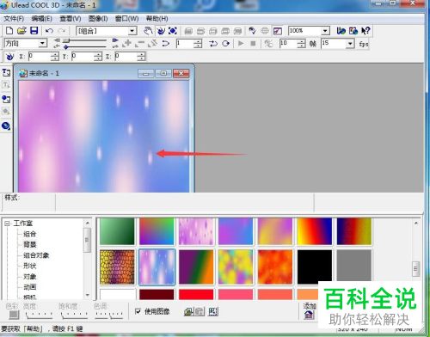430x337 pixels.
Task: Select 形状 in the studio tree
Action: tap(29, 266)
